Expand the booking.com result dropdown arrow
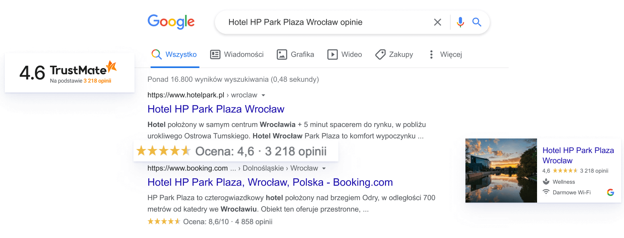This screenshot has width=624, height=238. tap(324, 168)
